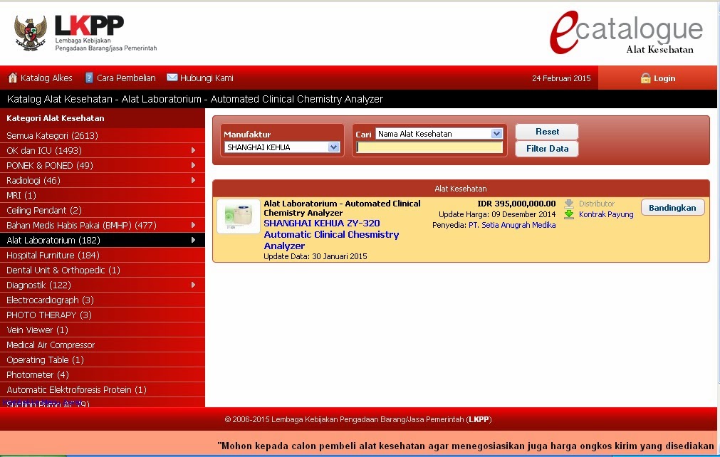Viewport: 720px width, 457px height.
Task: Expand the PONEK & PONED submenu arrow
Action: coord(193,165)
